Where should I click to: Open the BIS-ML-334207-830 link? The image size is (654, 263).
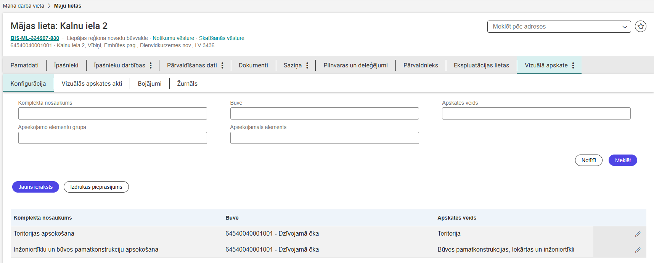(x=35, y=38)
